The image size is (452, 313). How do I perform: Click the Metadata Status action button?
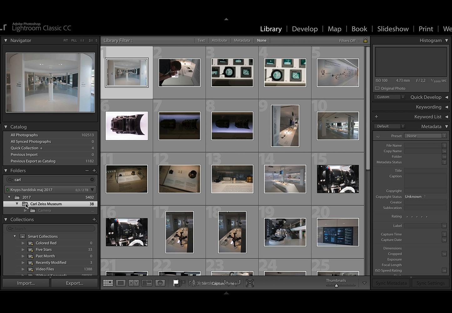tap(444, 162)
